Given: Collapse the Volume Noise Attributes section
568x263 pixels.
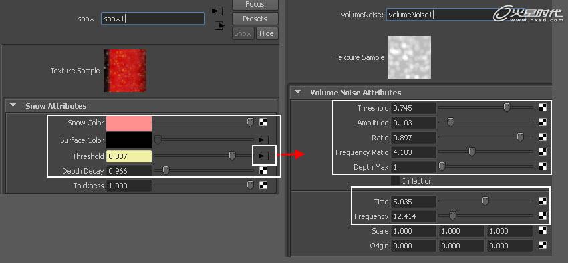Looking at the screenshot, I should pos(298,92).
